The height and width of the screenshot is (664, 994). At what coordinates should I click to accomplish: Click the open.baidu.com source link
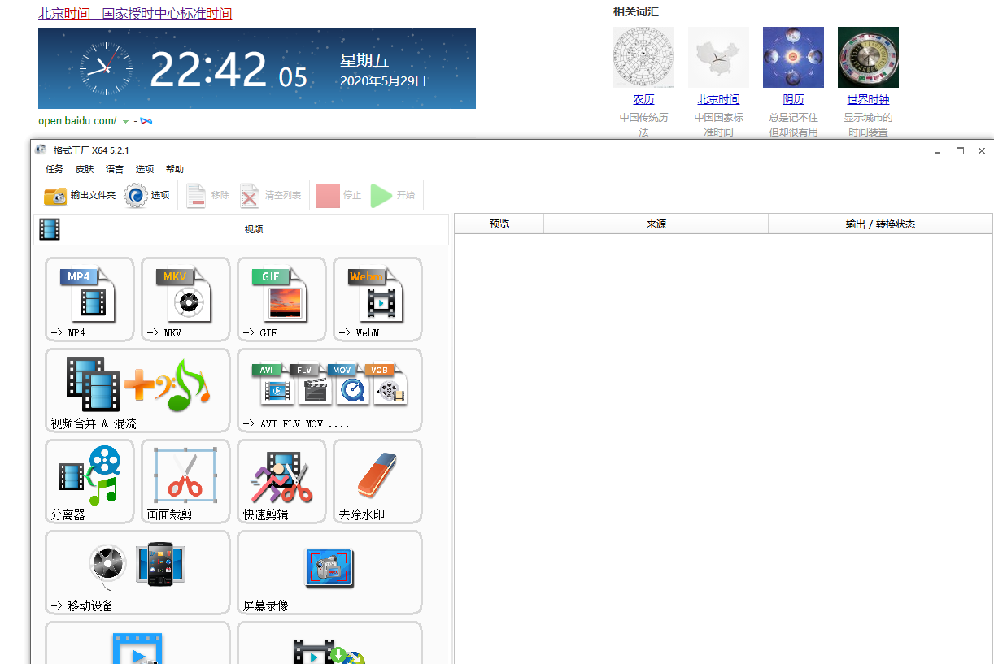coord(77,120)
